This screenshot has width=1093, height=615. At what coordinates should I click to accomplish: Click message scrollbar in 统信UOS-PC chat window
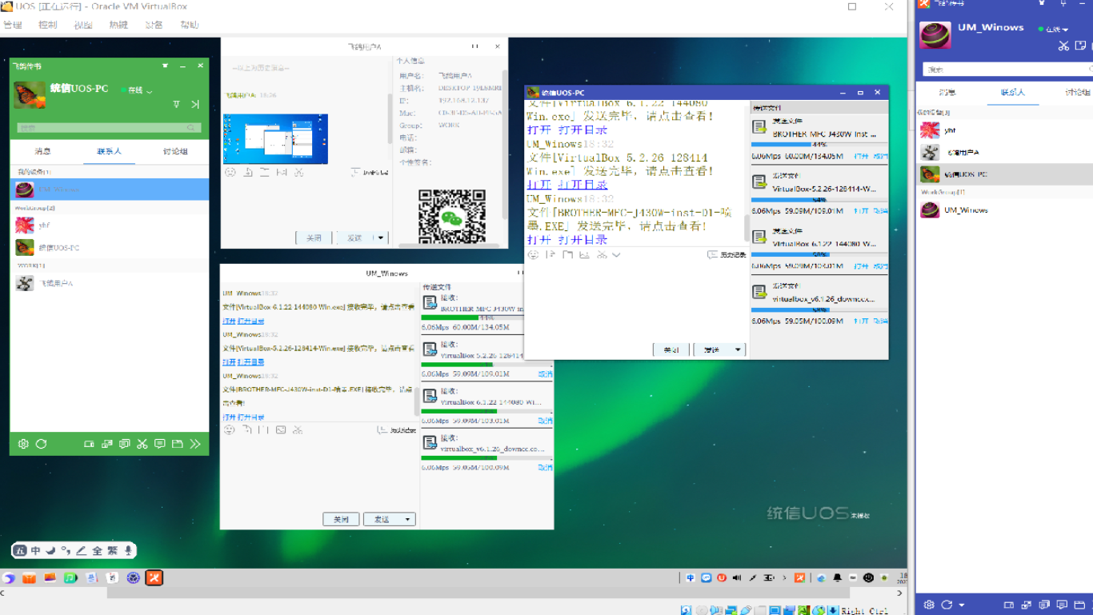point(747,229)
